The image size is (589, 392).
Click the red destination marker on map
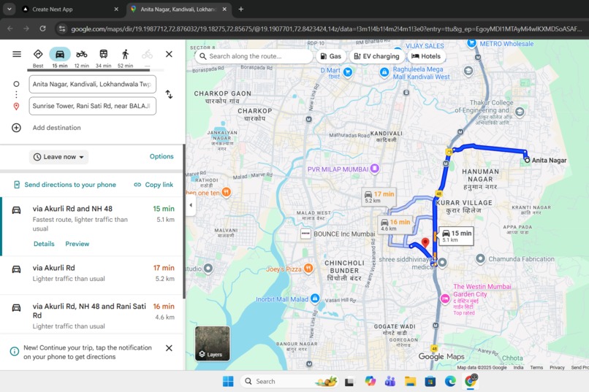(425, 242)
